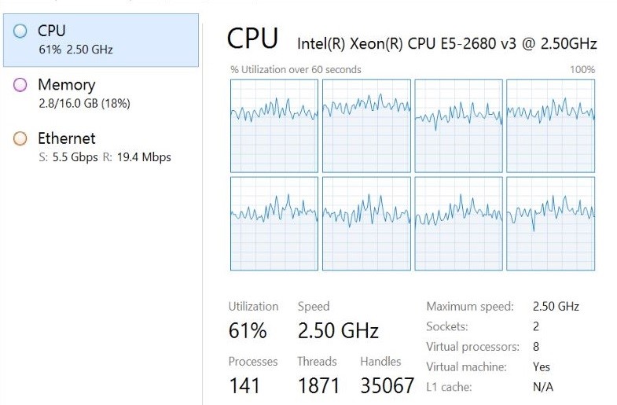Click the fourth top-row processor graph

coord(550,126)
